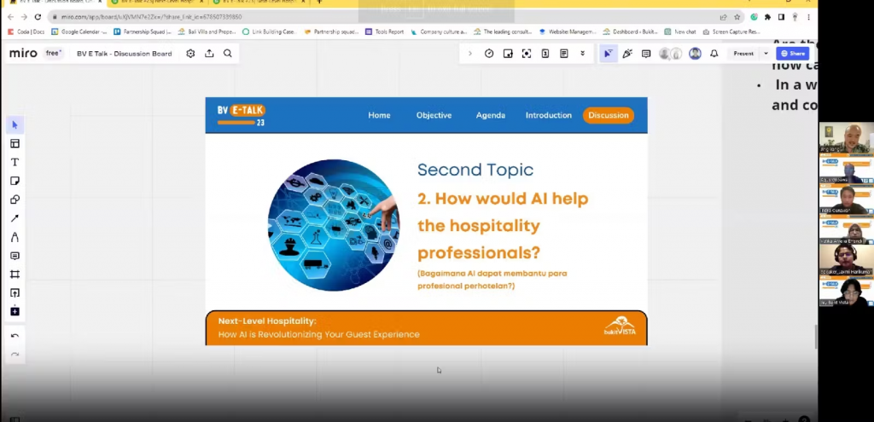Click the Bukit Vista logo in orange banner
This screenshot has height=422, width=874.
pos(620,326)
